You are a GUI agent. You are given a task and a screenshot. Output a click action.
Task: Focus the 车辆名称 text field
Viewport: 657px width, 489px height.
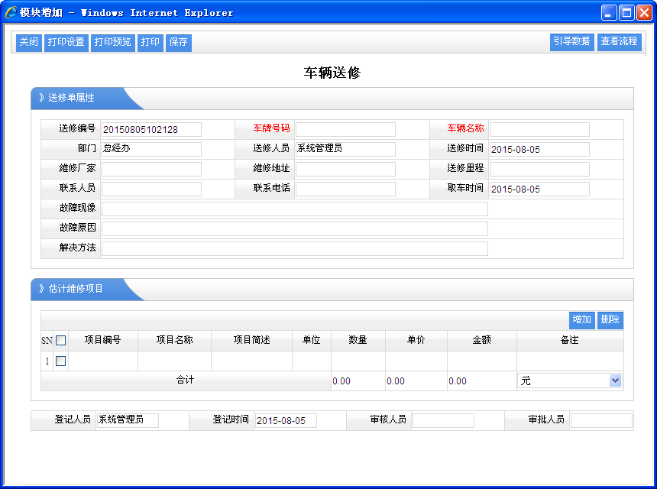tap(539, 130)
